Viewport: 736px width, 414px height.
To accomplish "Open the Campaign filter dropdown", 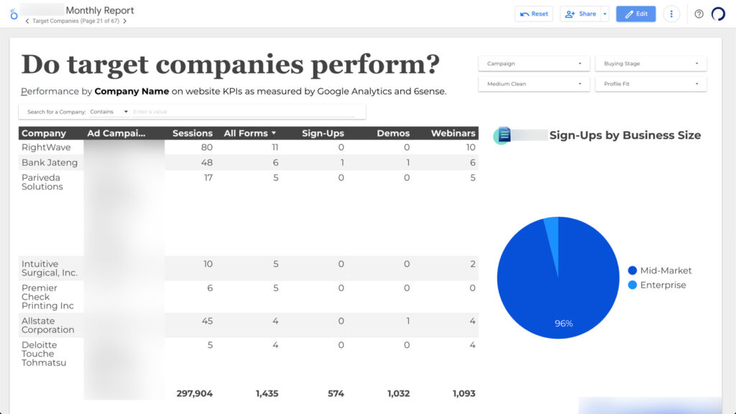I will point(533,63).
